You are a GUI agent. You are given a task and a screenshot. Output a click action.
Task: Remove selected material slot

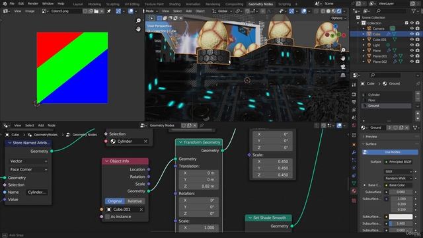(x=418, y=99)
